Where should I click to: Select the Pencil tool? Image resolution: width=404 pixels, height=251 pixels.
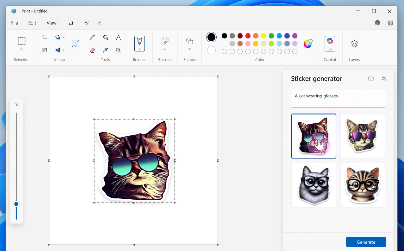pyautogui.click(x=92, y=37)
